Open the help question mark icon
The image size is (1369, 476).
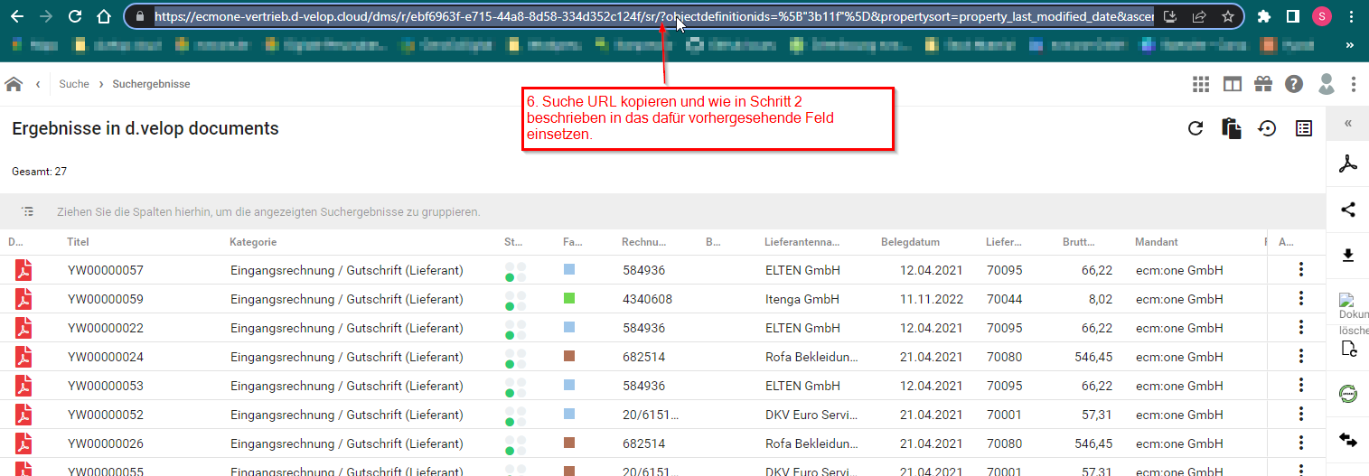1294,84
